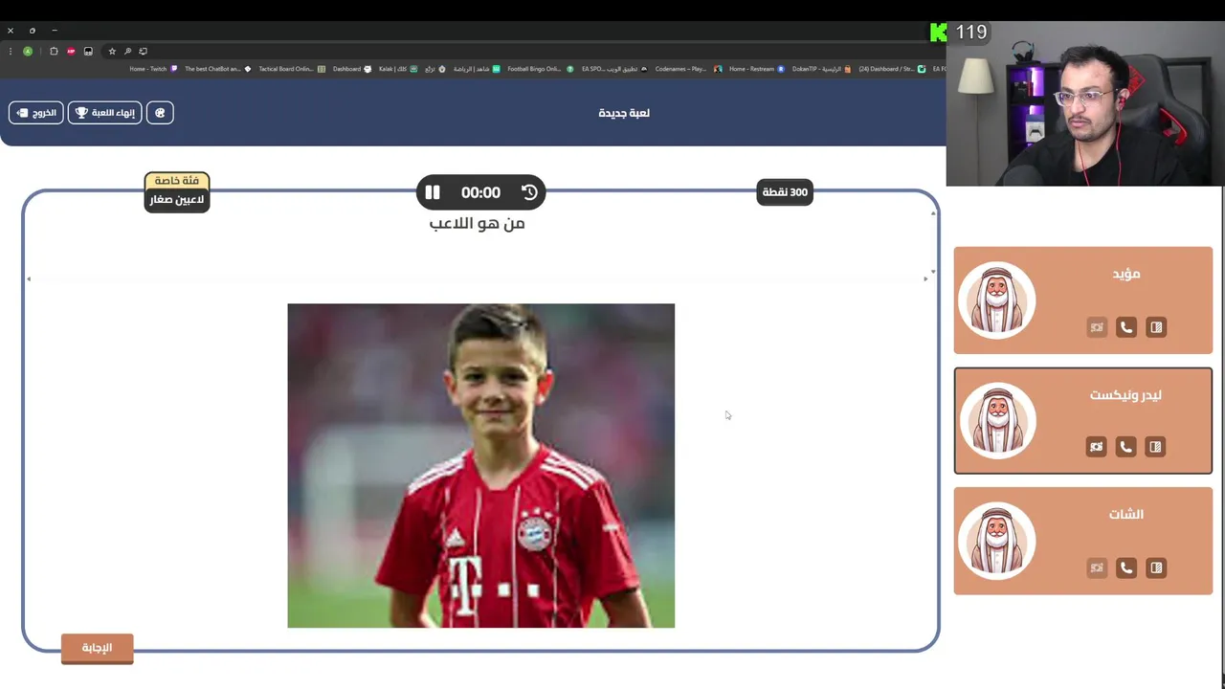
Task: Open the green browser profile avatar
Action: pyautogui.click(x=28, y=52)
